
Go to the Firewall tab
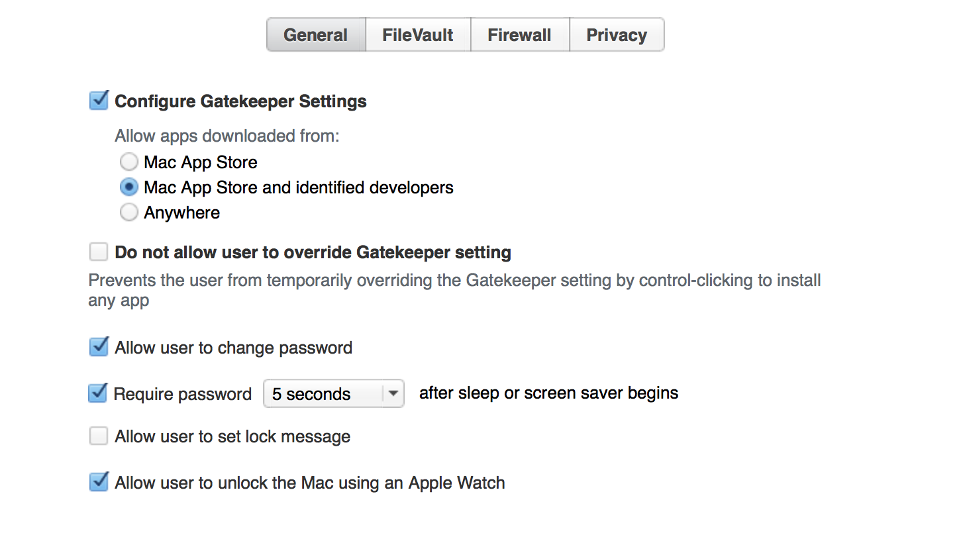[x=519, y=35]
